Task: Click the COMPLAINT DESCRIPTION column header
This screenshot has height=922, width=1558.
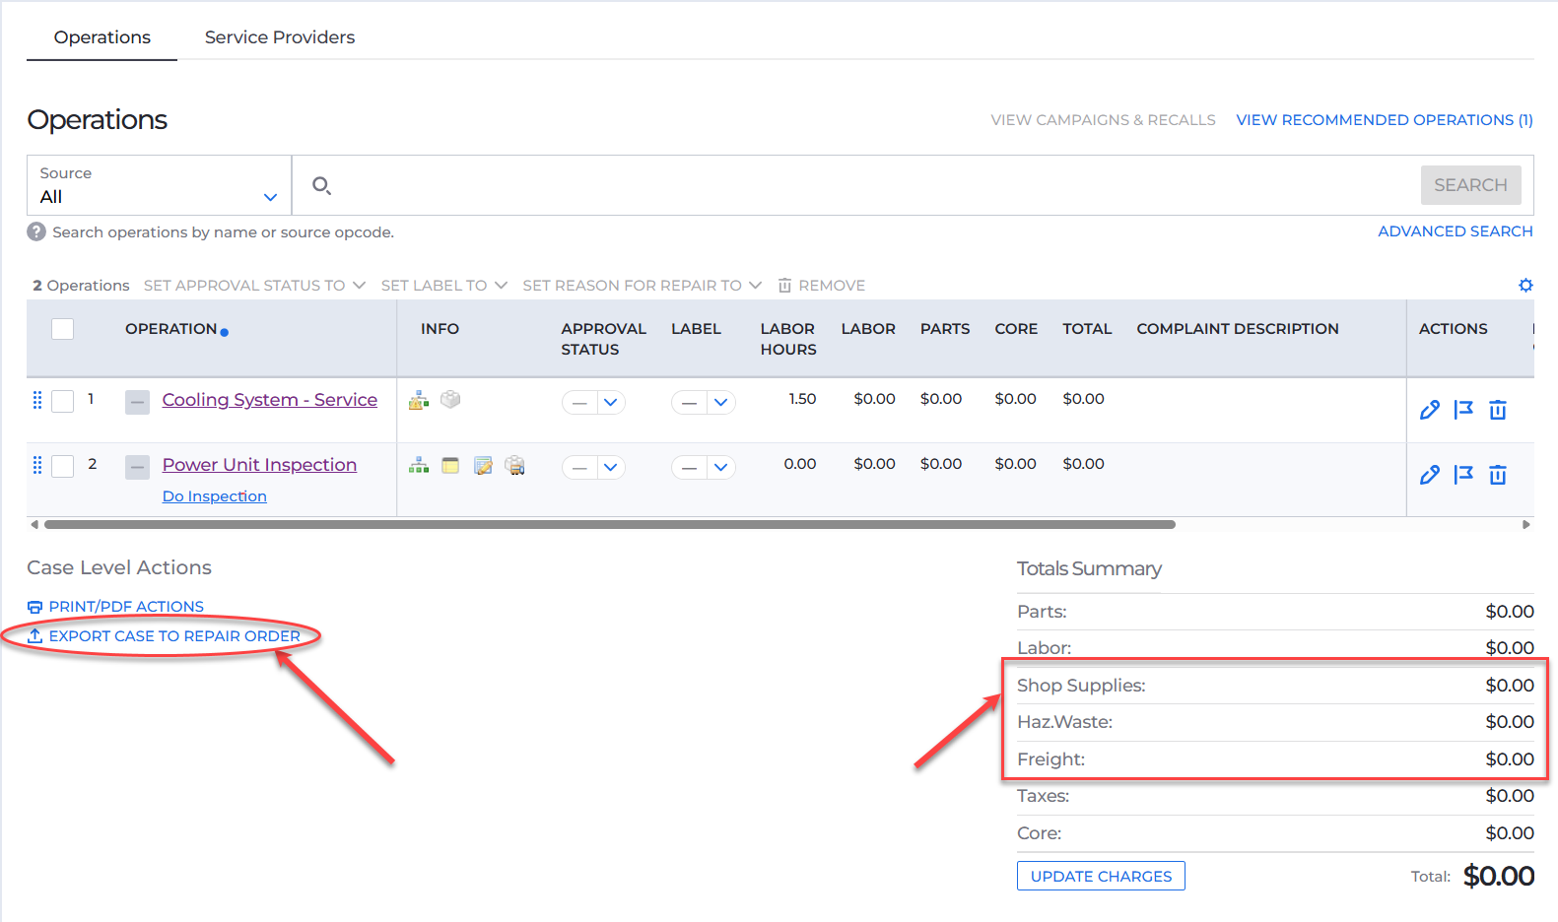Action: [x=1238, y=329]
